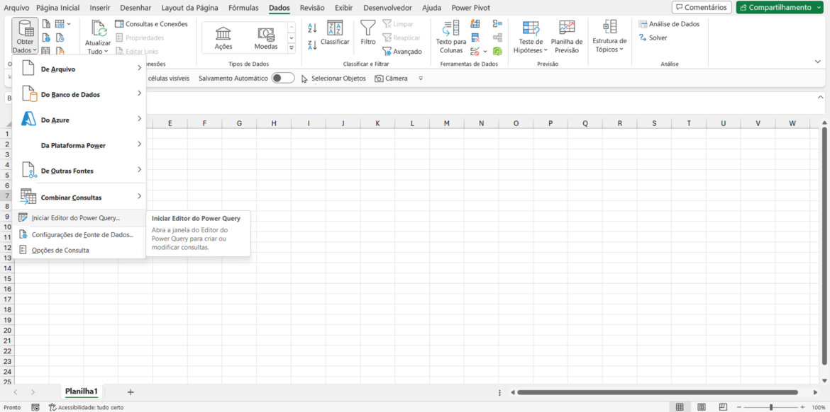Click the Consultas e Conexões icon
Image resolution: width=830 pixels, height=412 pixels.
[120, 24]
